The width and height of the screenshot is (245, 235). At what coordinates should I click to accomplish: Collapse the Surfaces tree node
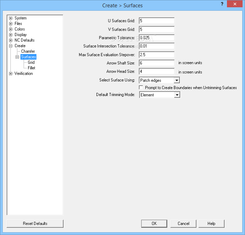pos(17,57)
